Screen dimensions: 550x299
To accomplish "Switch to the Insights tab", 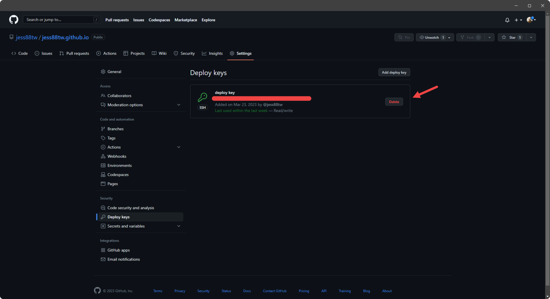I will click(x=212, y=54).
